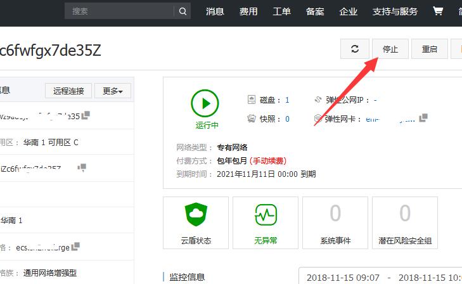This screenshot has height=284, width=462.
Task: Click the 远程连接 remote connect button
Action: [68, 91]
